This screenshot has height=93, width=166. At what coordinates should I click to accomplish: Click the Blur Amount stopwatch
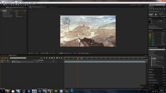tap(4, 12)
